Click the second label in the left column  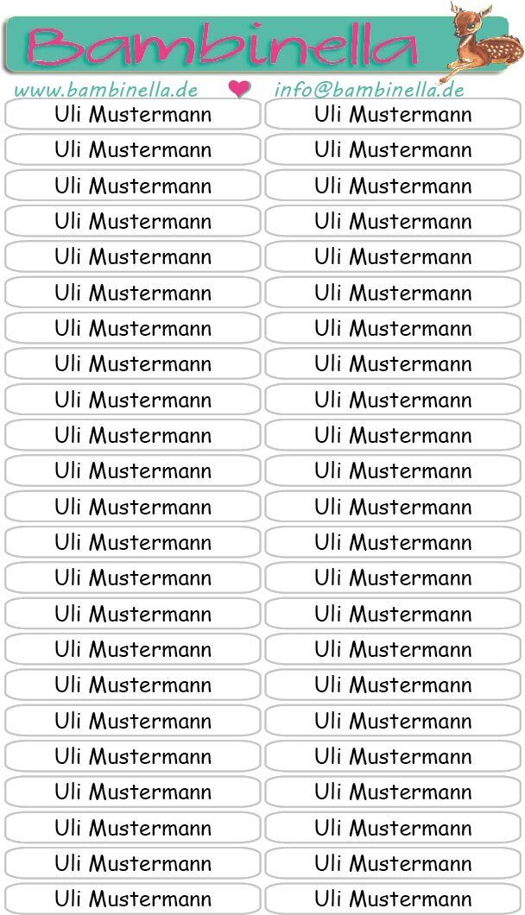click(x=132, y=149)
